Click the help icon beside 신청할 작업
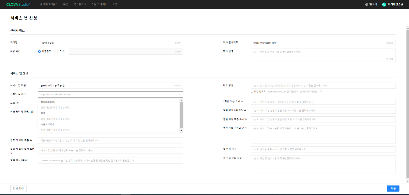Viewport: 409px width, 195px height. coord(25,94)
